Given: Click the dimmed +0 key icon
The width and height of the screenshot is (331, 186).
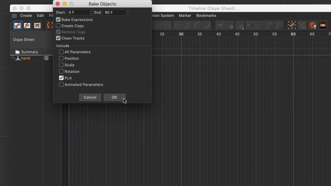Looking at the screenshot, I should (x=220, y=25).
